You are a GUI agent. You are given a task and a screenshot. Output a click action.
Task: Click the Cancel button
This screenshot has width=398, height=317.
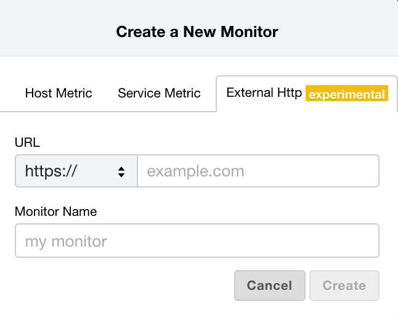[x=269, y=286]
